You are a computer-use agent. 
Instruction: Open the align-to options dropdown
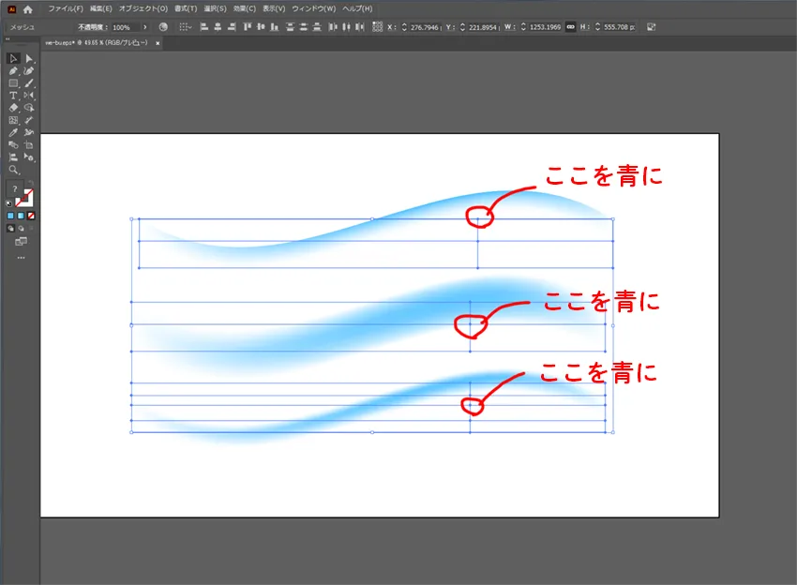(186, 27)
